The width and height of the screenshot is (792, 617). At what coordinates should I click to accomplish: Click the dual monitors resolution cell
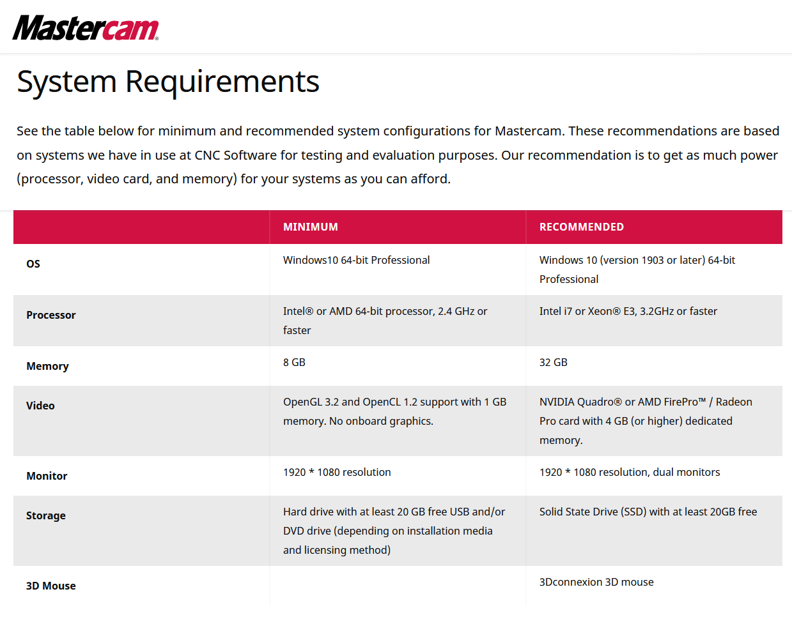(x=629, y=472)
